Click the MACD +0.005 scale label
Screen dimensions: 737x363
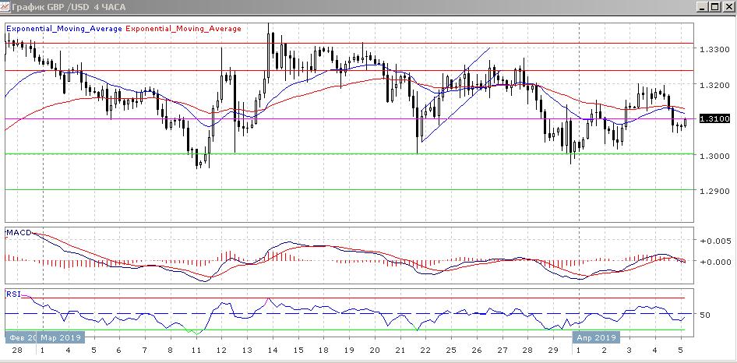click(x=714, y=241)
